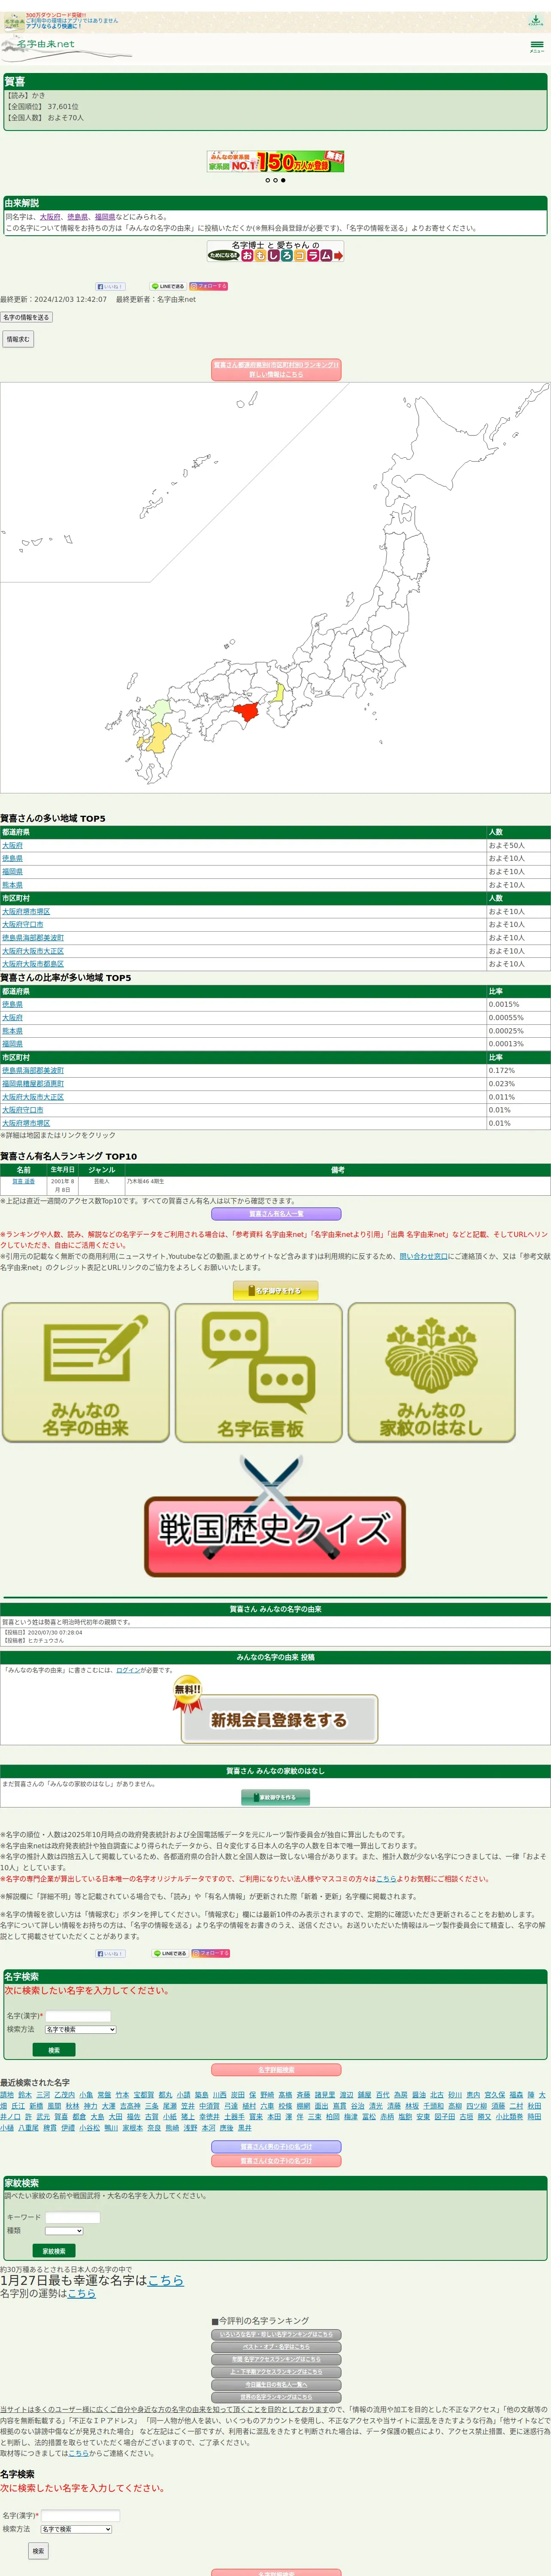This screenshot has height=2576, width=551.
Task: Click the green 家紋検索 button
Action: [x=54, y=2251]
